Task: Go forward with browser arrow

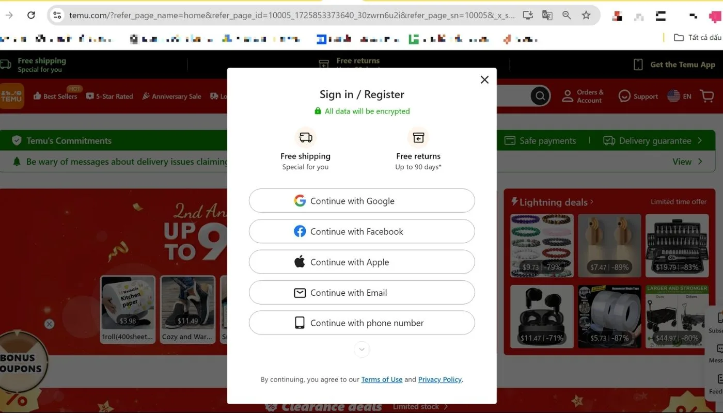Action: coord(9,15)
